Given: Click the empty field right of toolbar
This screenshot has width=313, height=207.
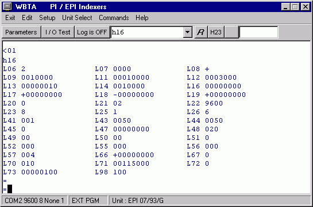Looking at the screenshot, I should 258,32.
